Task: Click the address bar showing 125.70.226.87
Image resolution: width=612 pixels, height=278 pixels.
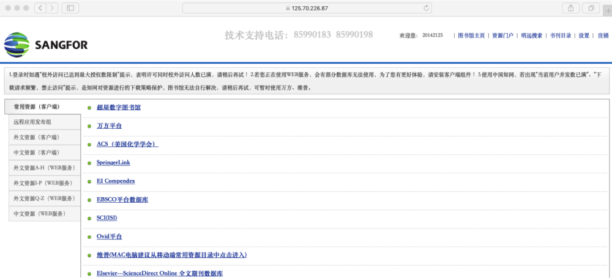Action: 307,8
